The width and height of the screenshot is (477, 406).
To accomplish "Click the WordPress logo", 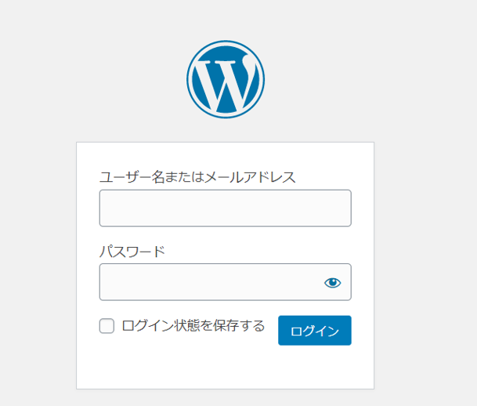I will [x=226, y=79].
